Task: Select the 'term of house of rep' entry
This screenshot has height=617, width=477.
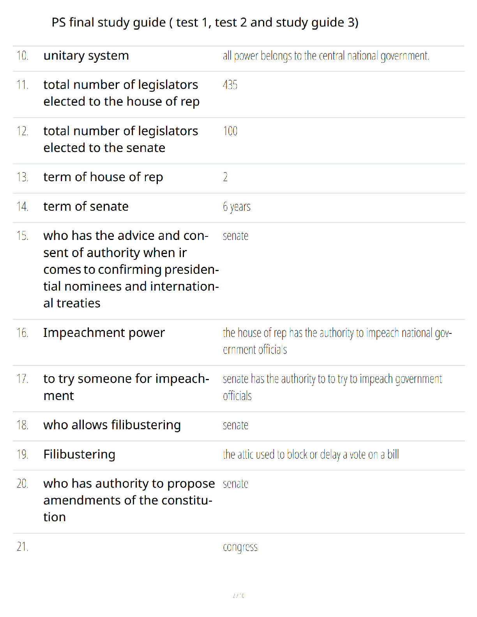Action: click(103, 177)
